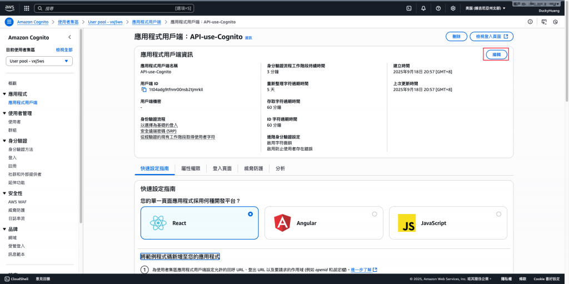Collapse the 使用者管理 sidebar section
The width and height of the screenshot is (569, 284).
pos(4,113)
